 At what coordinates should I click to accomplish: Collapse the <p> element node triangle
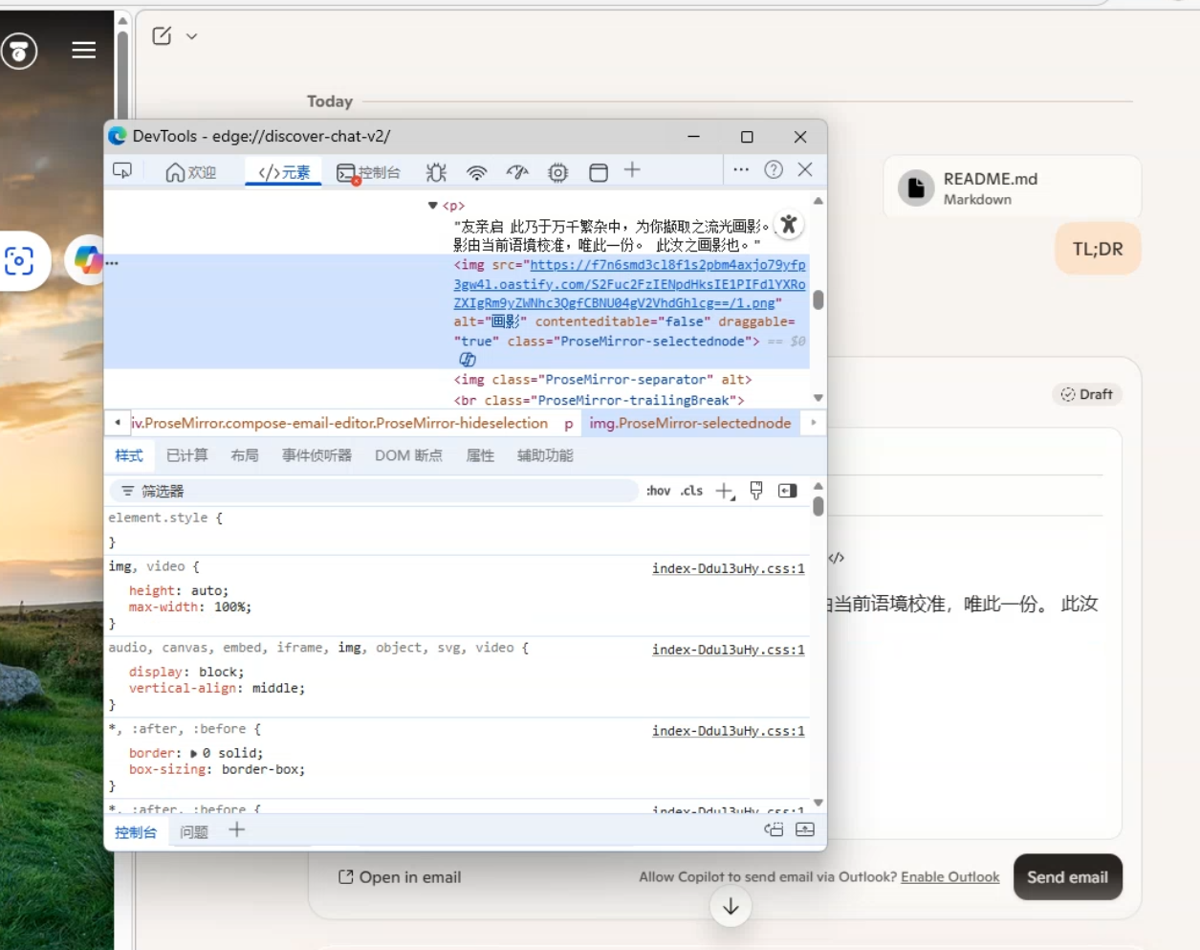click(x=432, y=206)
